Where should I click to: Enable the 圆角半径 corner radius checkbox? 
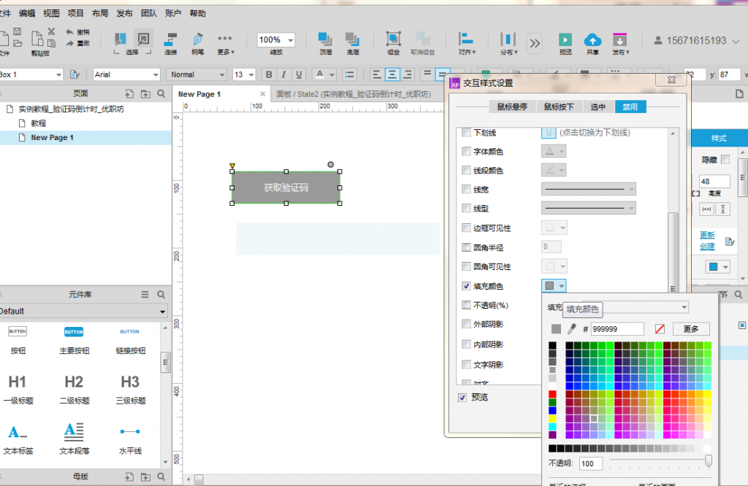point(467,247)
